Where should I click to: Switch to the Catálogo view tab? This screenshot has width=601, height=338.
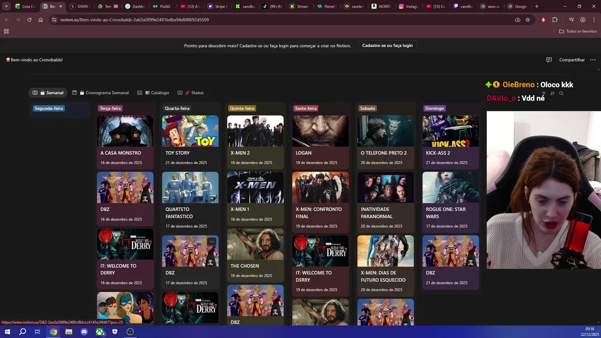pos(153,92)
